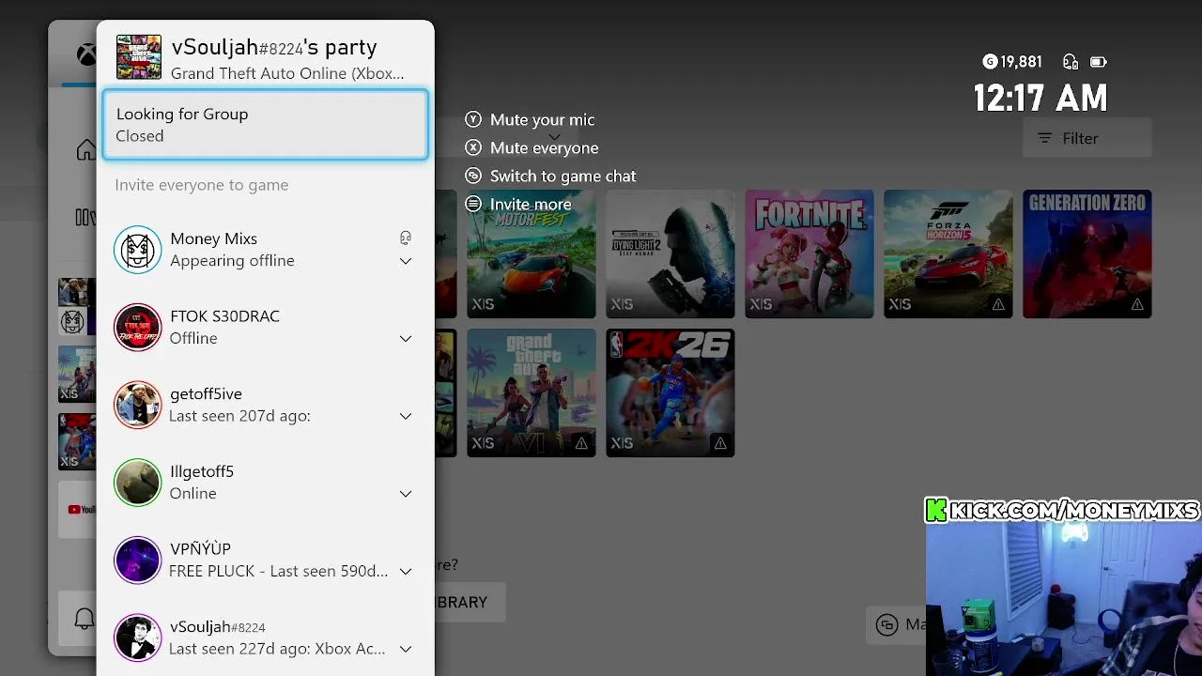Image resolution: width=1202 pixels, height=676 pixels.
Task: Choose Mute your mic
Action: (x=542, y=119)
